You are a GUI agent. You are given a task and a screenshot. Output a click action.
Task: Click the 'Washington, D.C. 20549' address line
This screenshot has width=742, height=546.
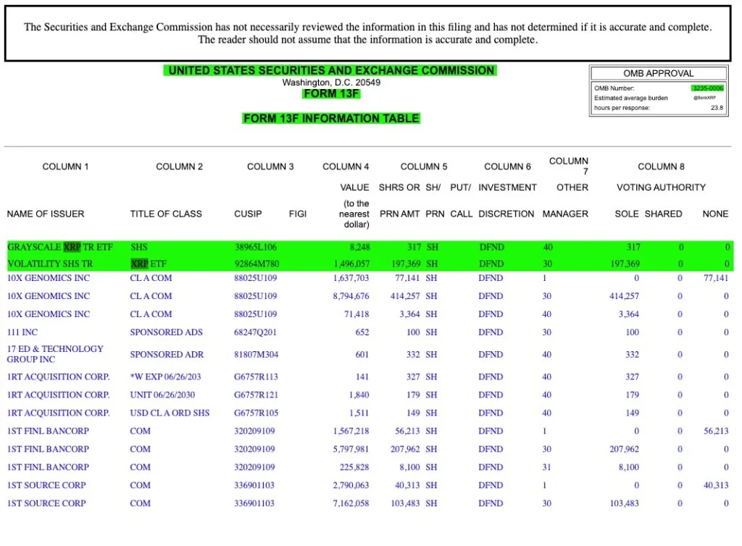tap(331, 83)
